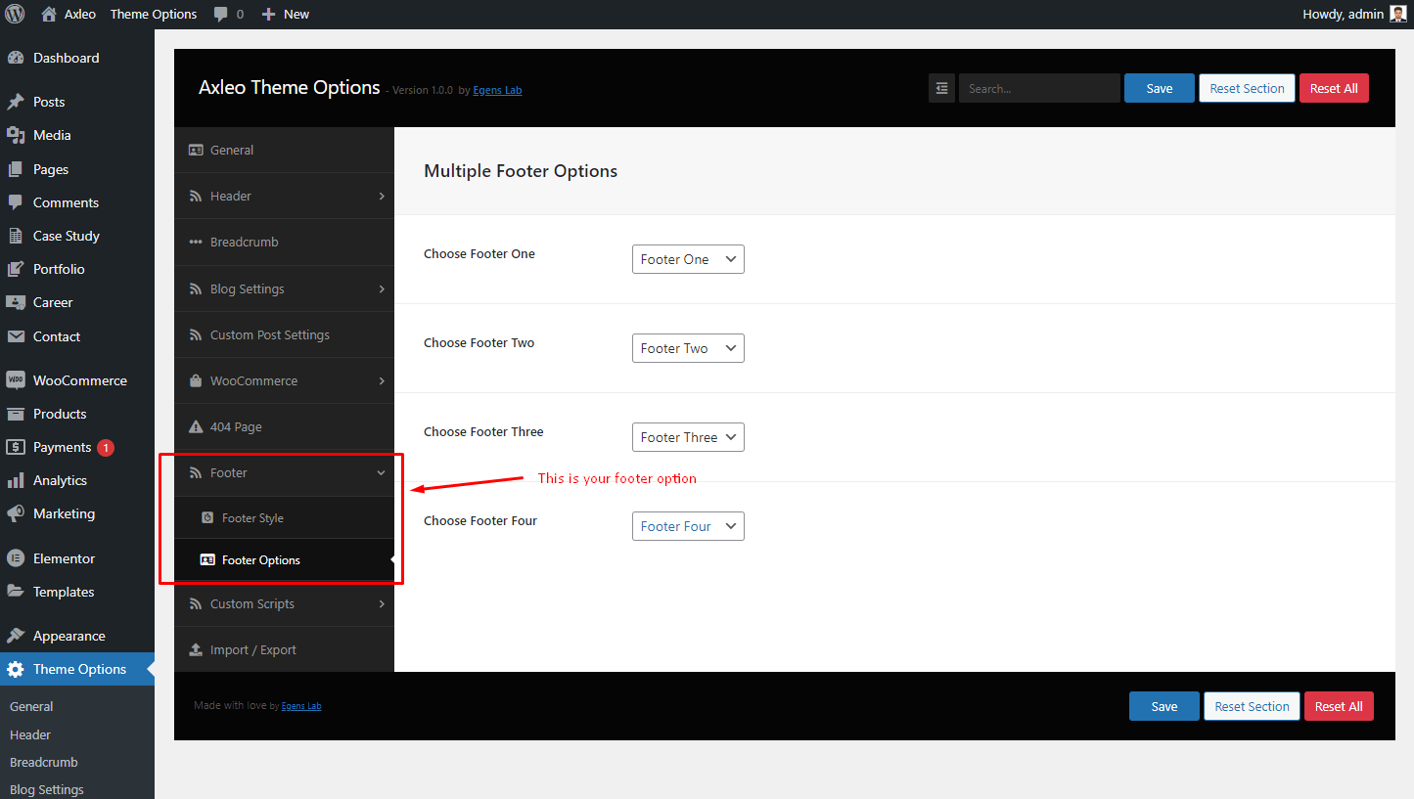Open the Choose Footer One dropdown
1414x799 pixels.
click(688, 259)
